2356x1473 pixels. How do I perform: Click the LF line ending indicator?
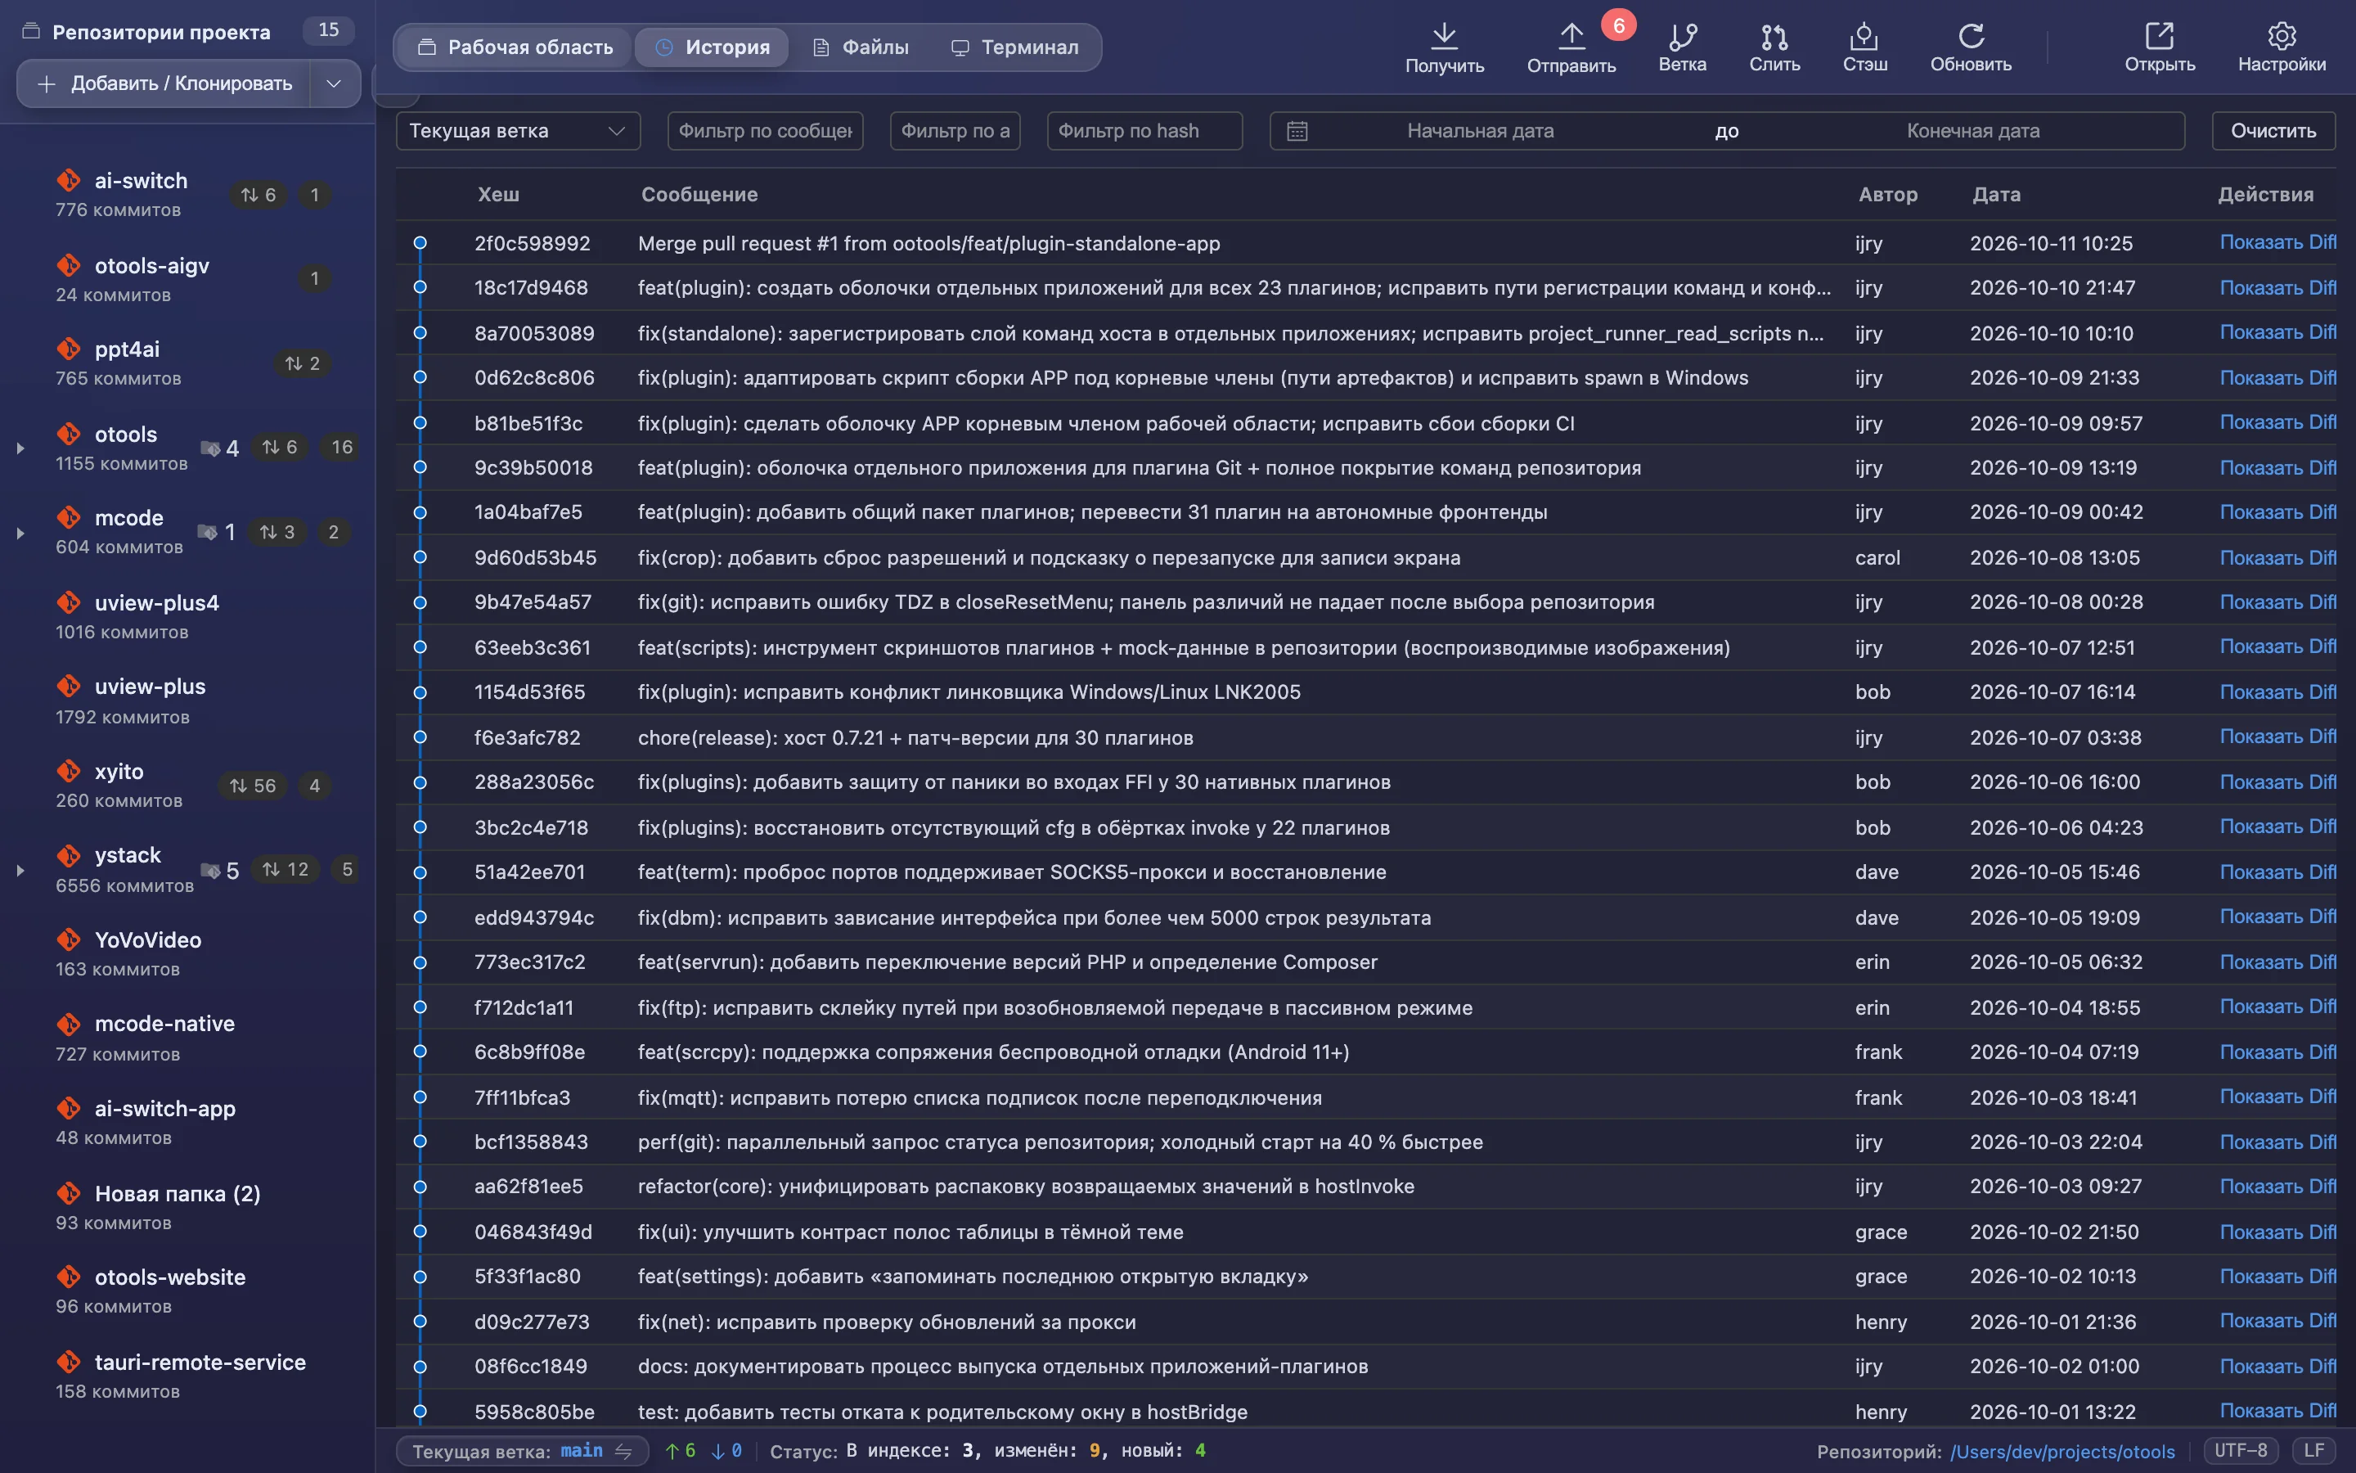2314,1451
